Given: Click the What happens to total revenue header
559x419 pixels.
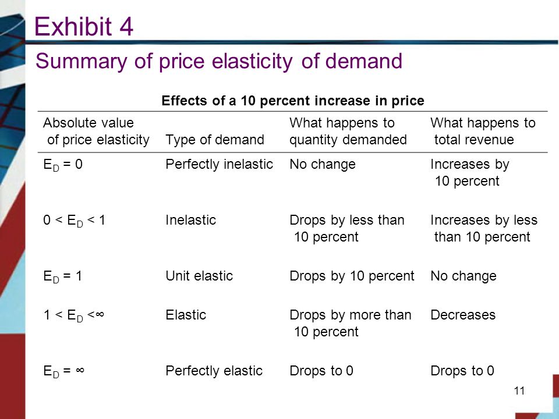Looking at the screenshot, I should (483, 131).
